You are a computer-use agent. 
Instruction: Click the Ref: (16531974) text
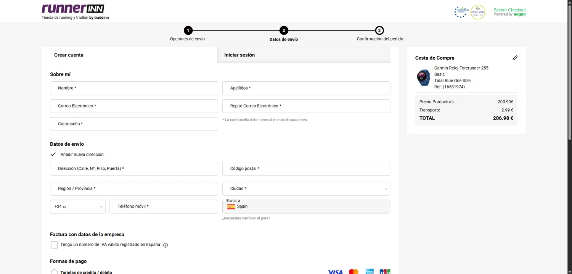tap(450, 87)
